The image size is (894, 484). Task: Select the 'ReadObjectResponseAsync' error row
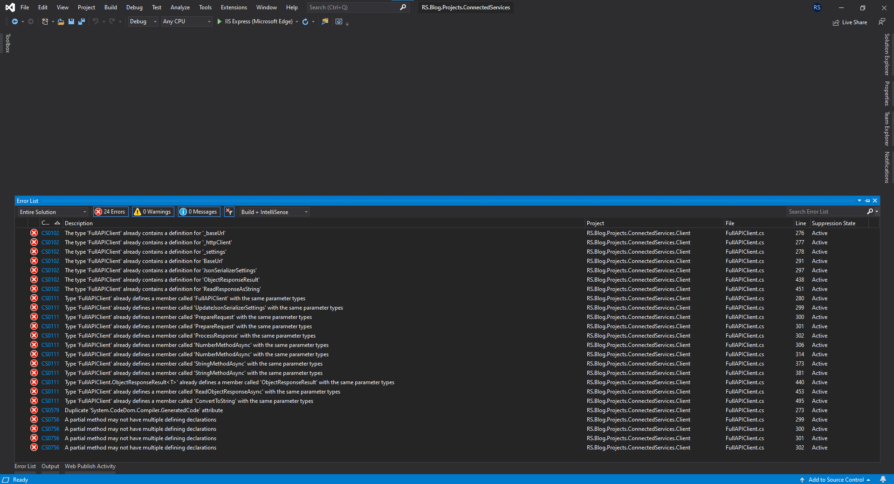[447, 392]
